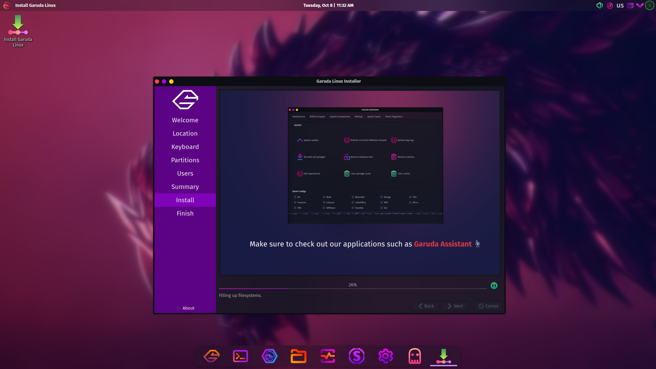
Task: Select the highlighted Install step
Action: [185, 200]
